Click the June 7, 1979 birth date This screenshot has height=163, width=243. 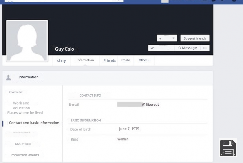click(129, 129)
